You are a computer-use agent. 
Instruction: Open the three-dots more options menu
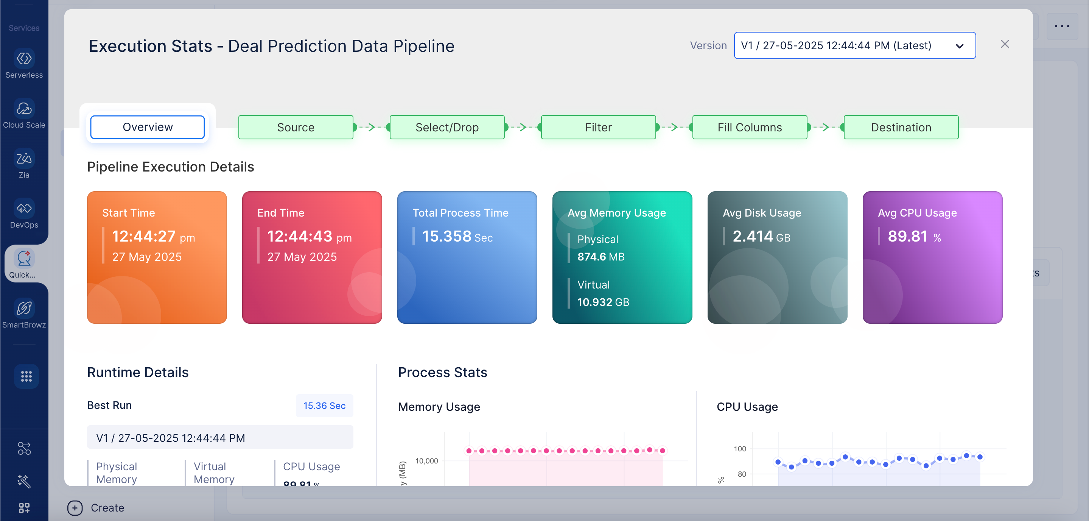[x=1061, y=26]
